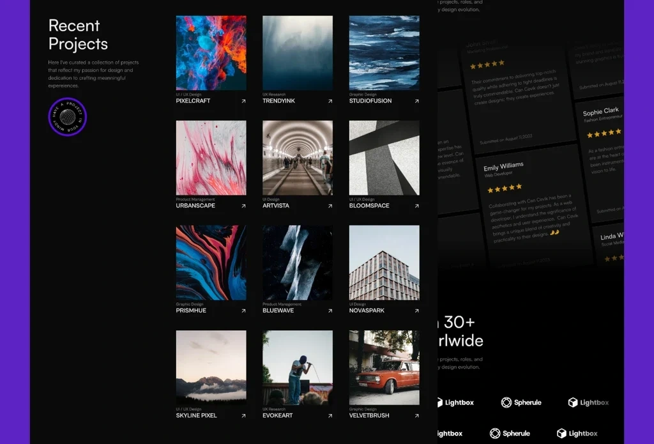
Task: Click the arrow icon beside STUDIOFUSION
Action: coord(416,101)
